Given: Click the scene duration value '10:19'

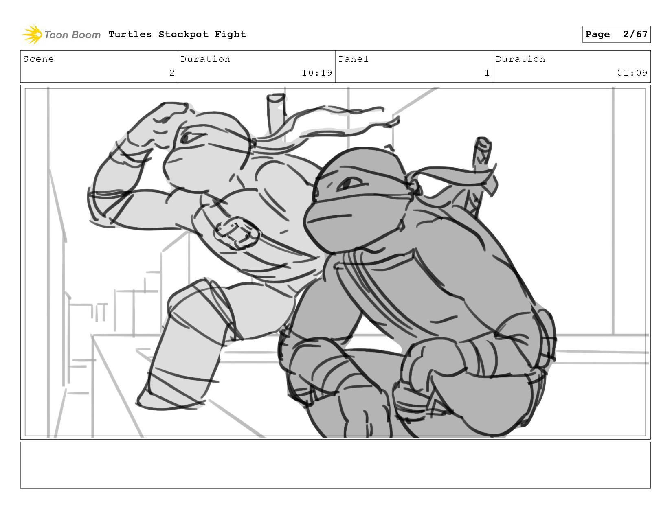Looking at the screenshot, I should pos(317,73).
